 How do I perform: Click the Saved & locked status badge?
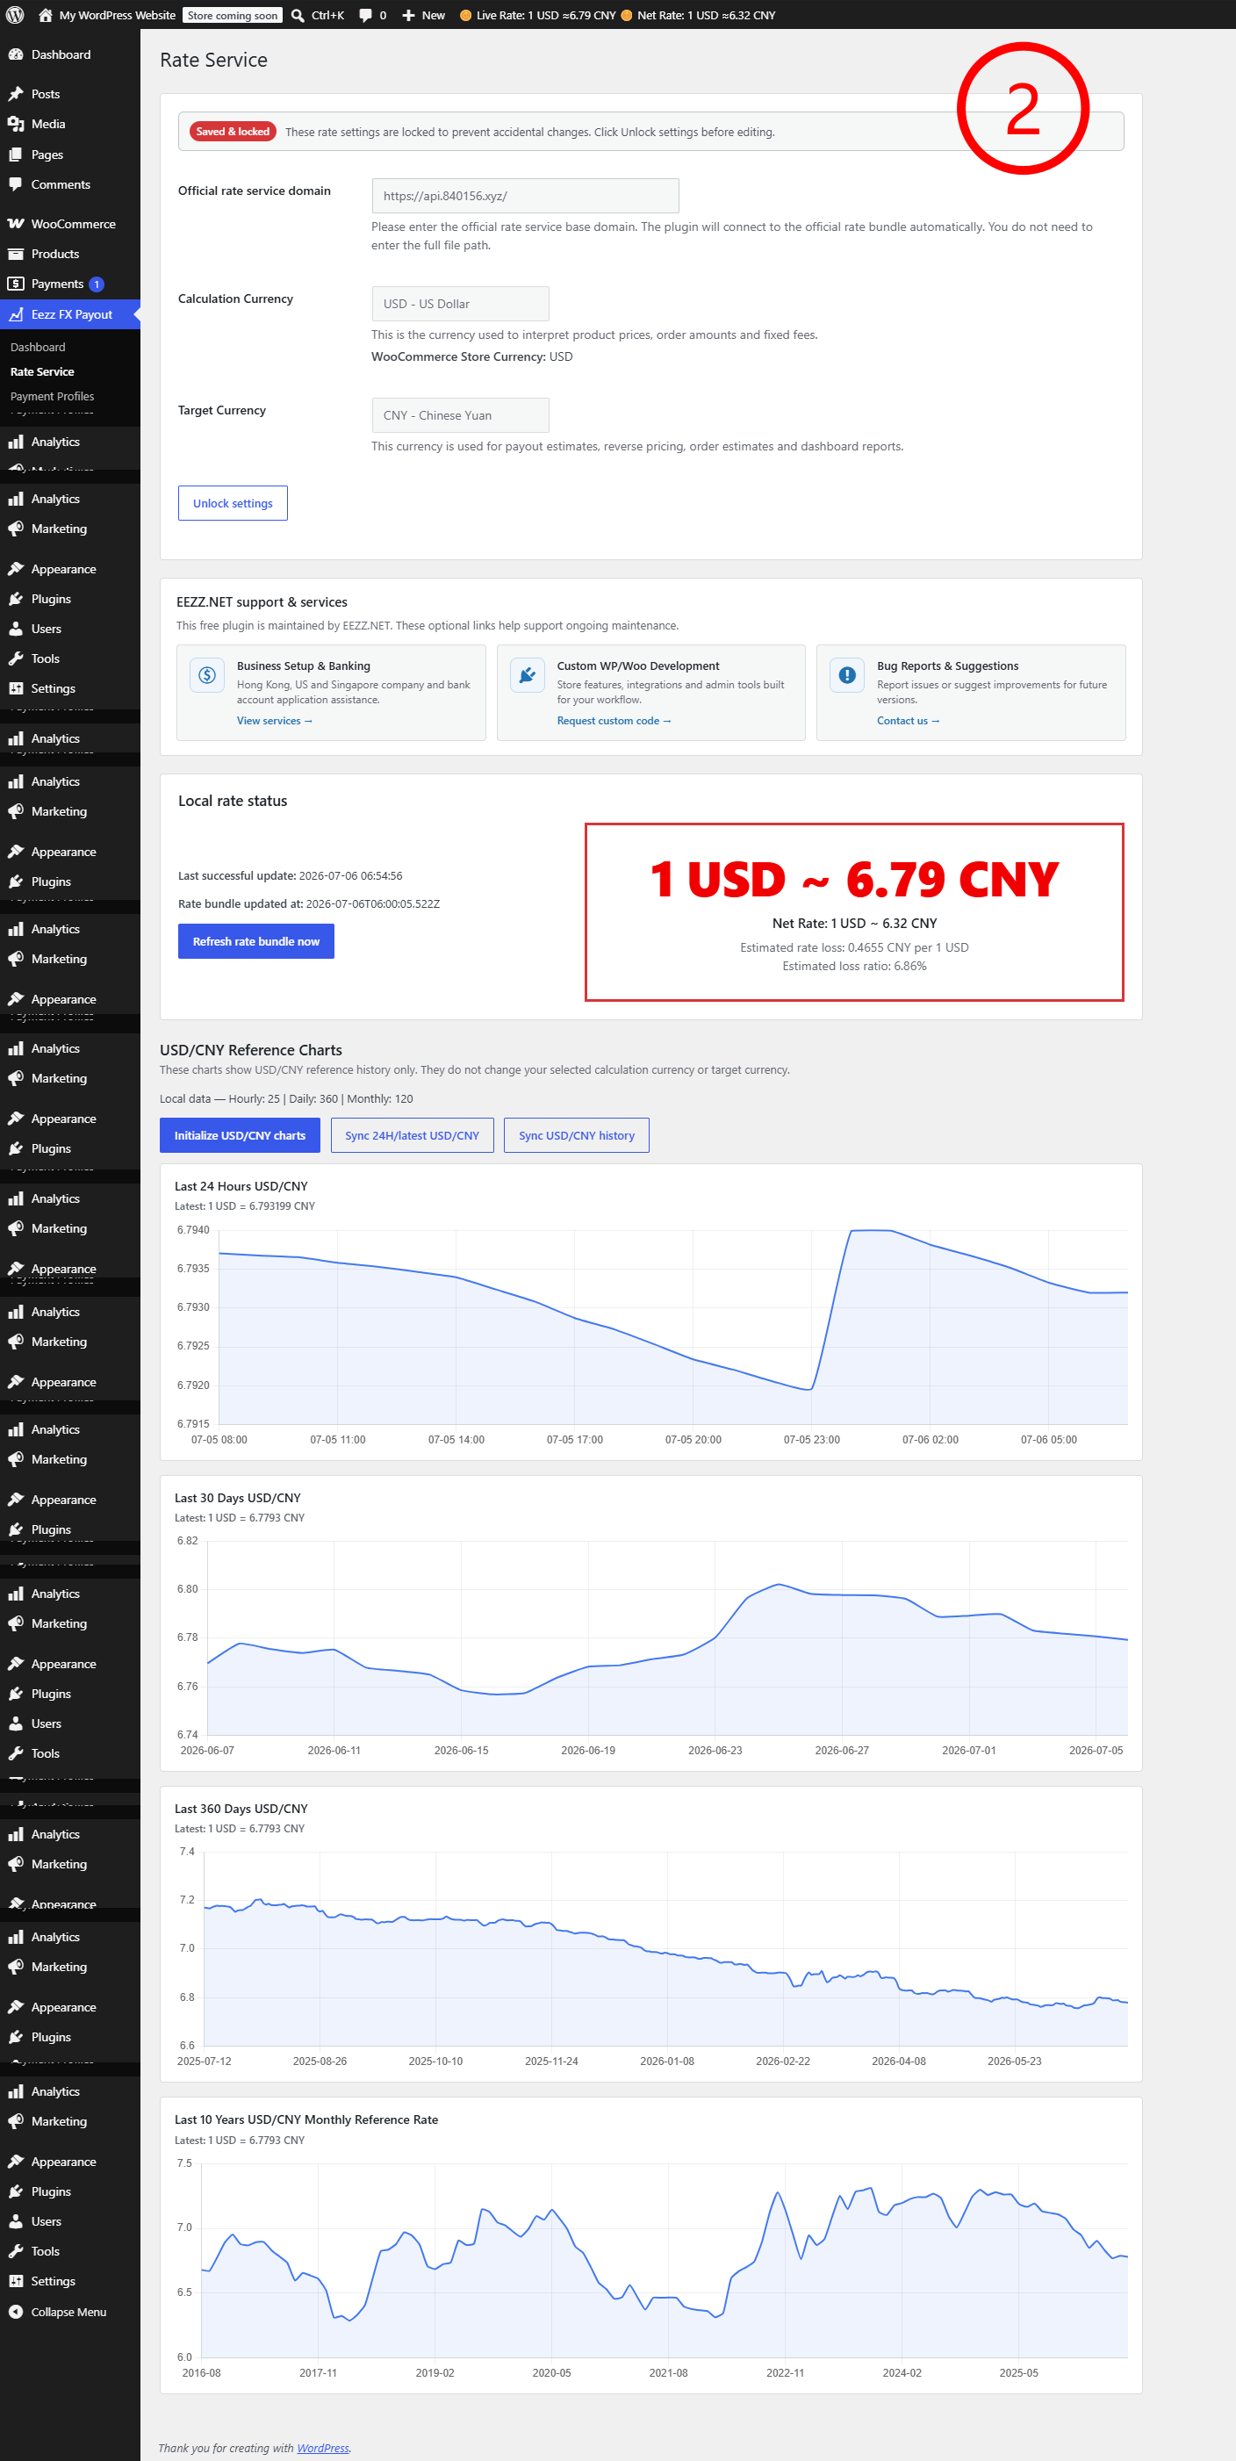(x=233, y=132)
